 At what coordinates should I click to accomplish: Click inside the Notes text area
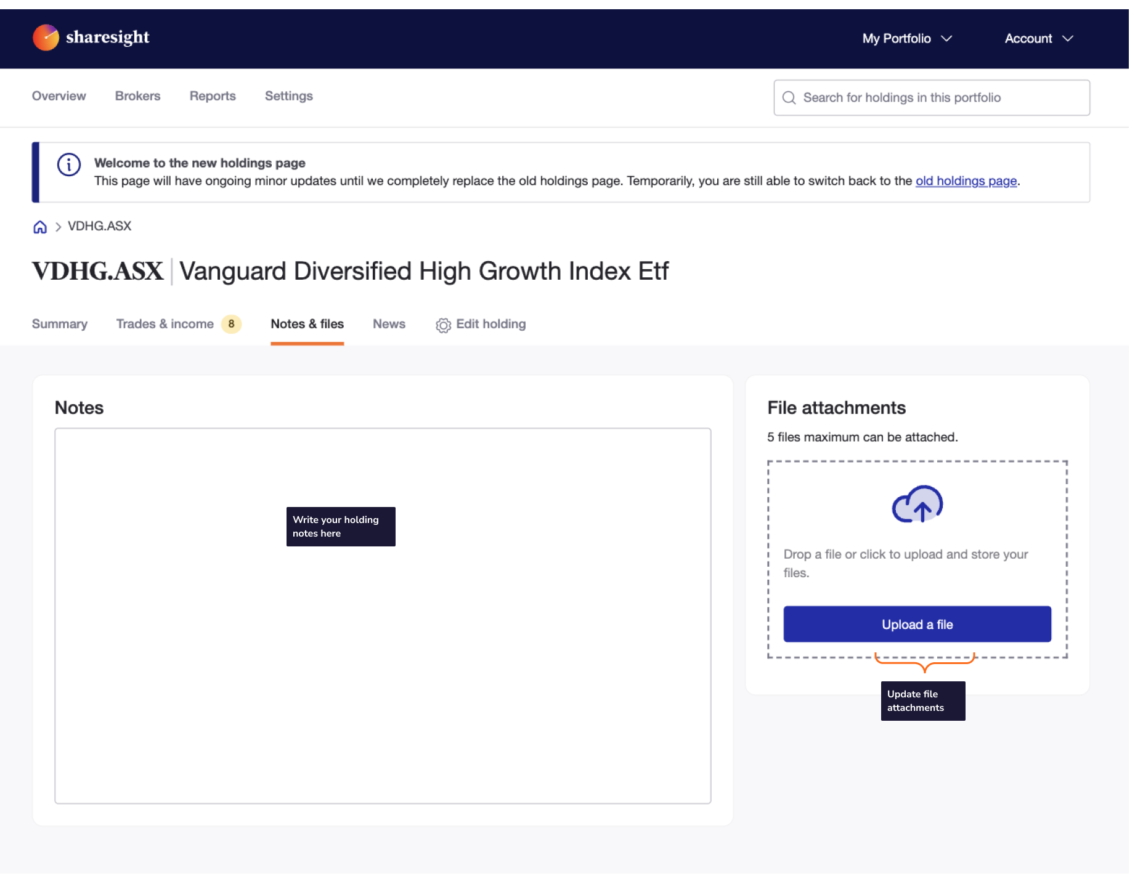click(383, 616)
